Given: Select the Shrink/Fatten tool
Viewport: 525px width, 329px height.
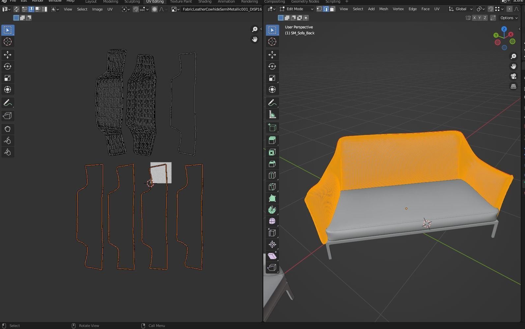Looking at the screenshot, I should [x=272, y=245].
